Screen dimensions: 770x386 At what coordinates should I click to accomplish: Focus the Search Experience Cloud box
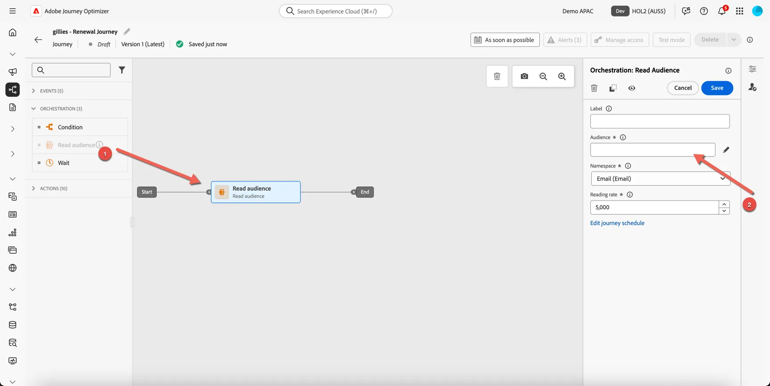click(x=336, y=11)
